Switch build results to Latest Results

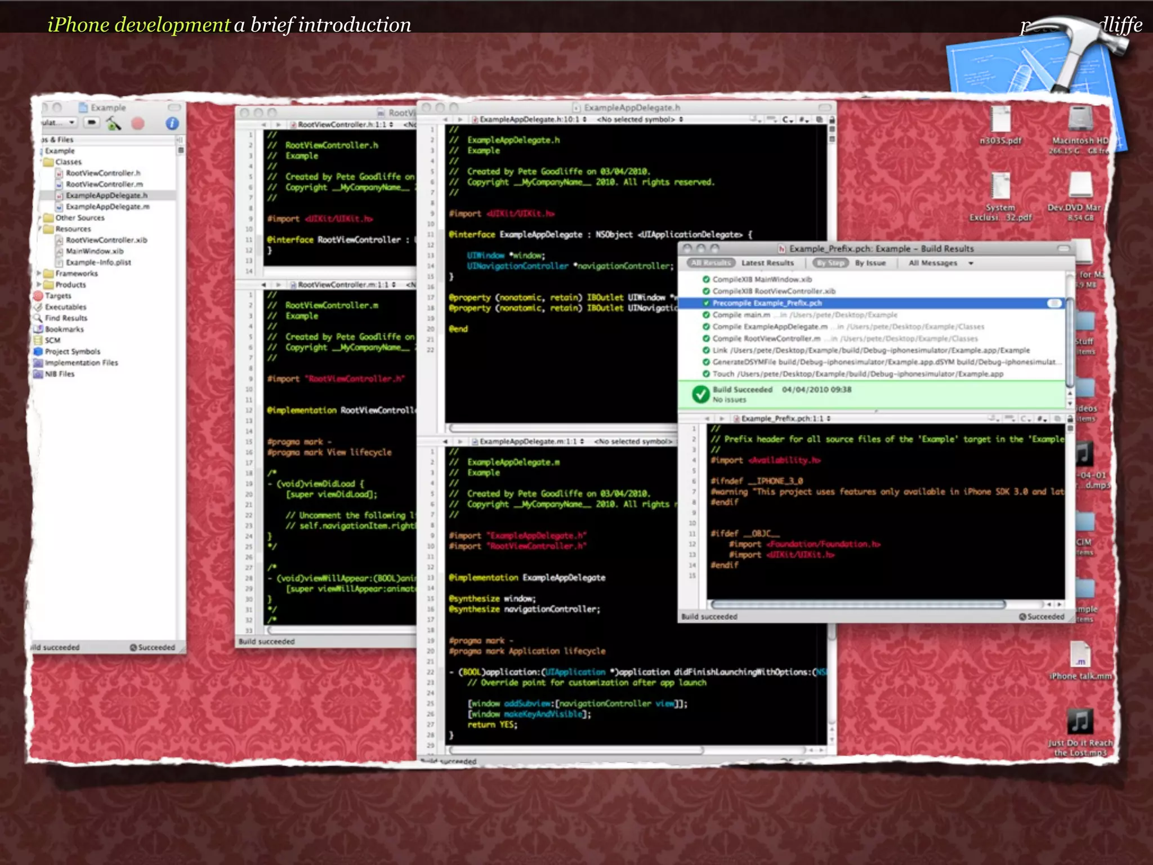767,263
